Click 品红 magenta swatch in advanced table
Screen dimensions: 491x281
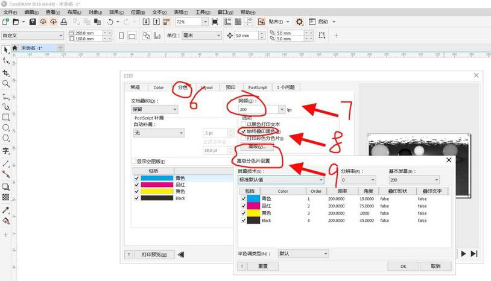(x=253, y=206)
